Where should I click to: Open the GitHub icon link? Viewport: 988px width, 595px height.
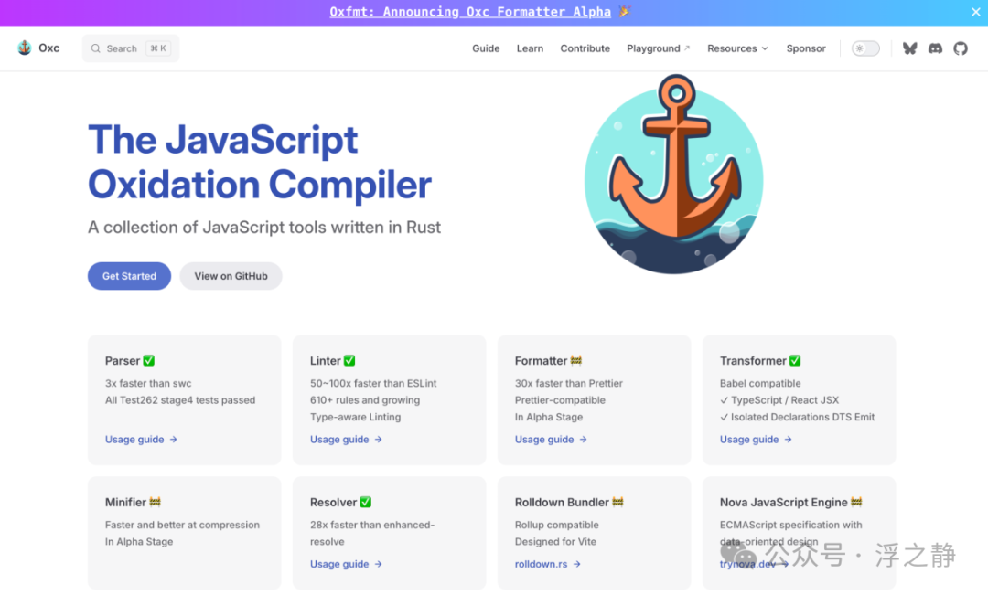pos(961,48)
